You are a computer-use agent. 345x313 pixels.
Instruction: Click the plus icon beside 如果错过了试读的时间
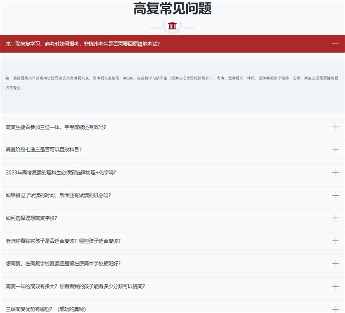click(335, 195)
